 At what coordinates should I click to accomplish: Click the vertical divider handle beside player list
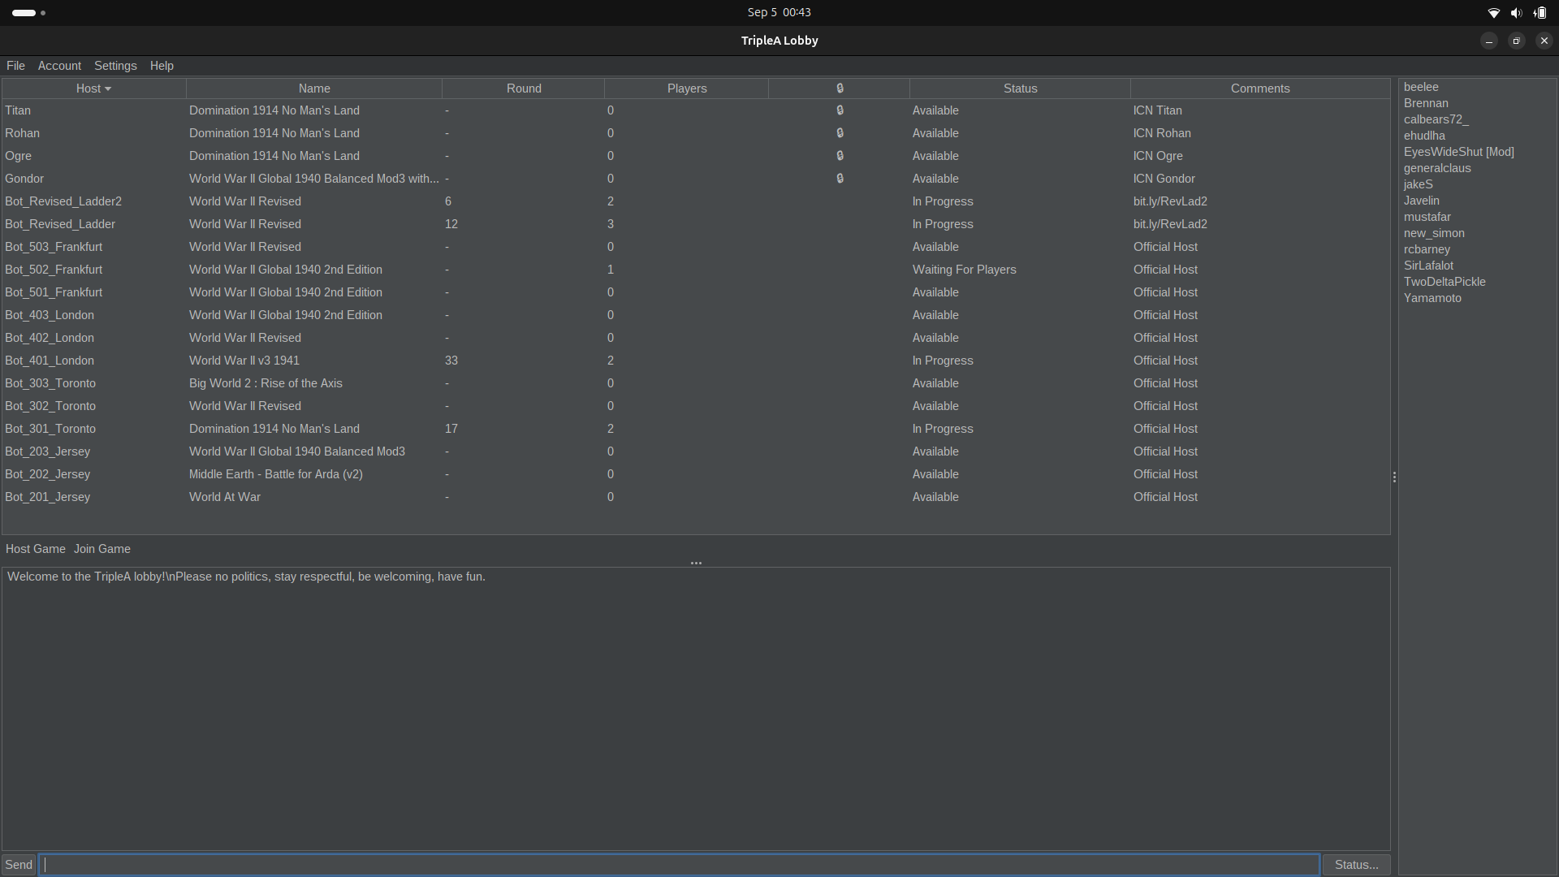point(1394,477)
